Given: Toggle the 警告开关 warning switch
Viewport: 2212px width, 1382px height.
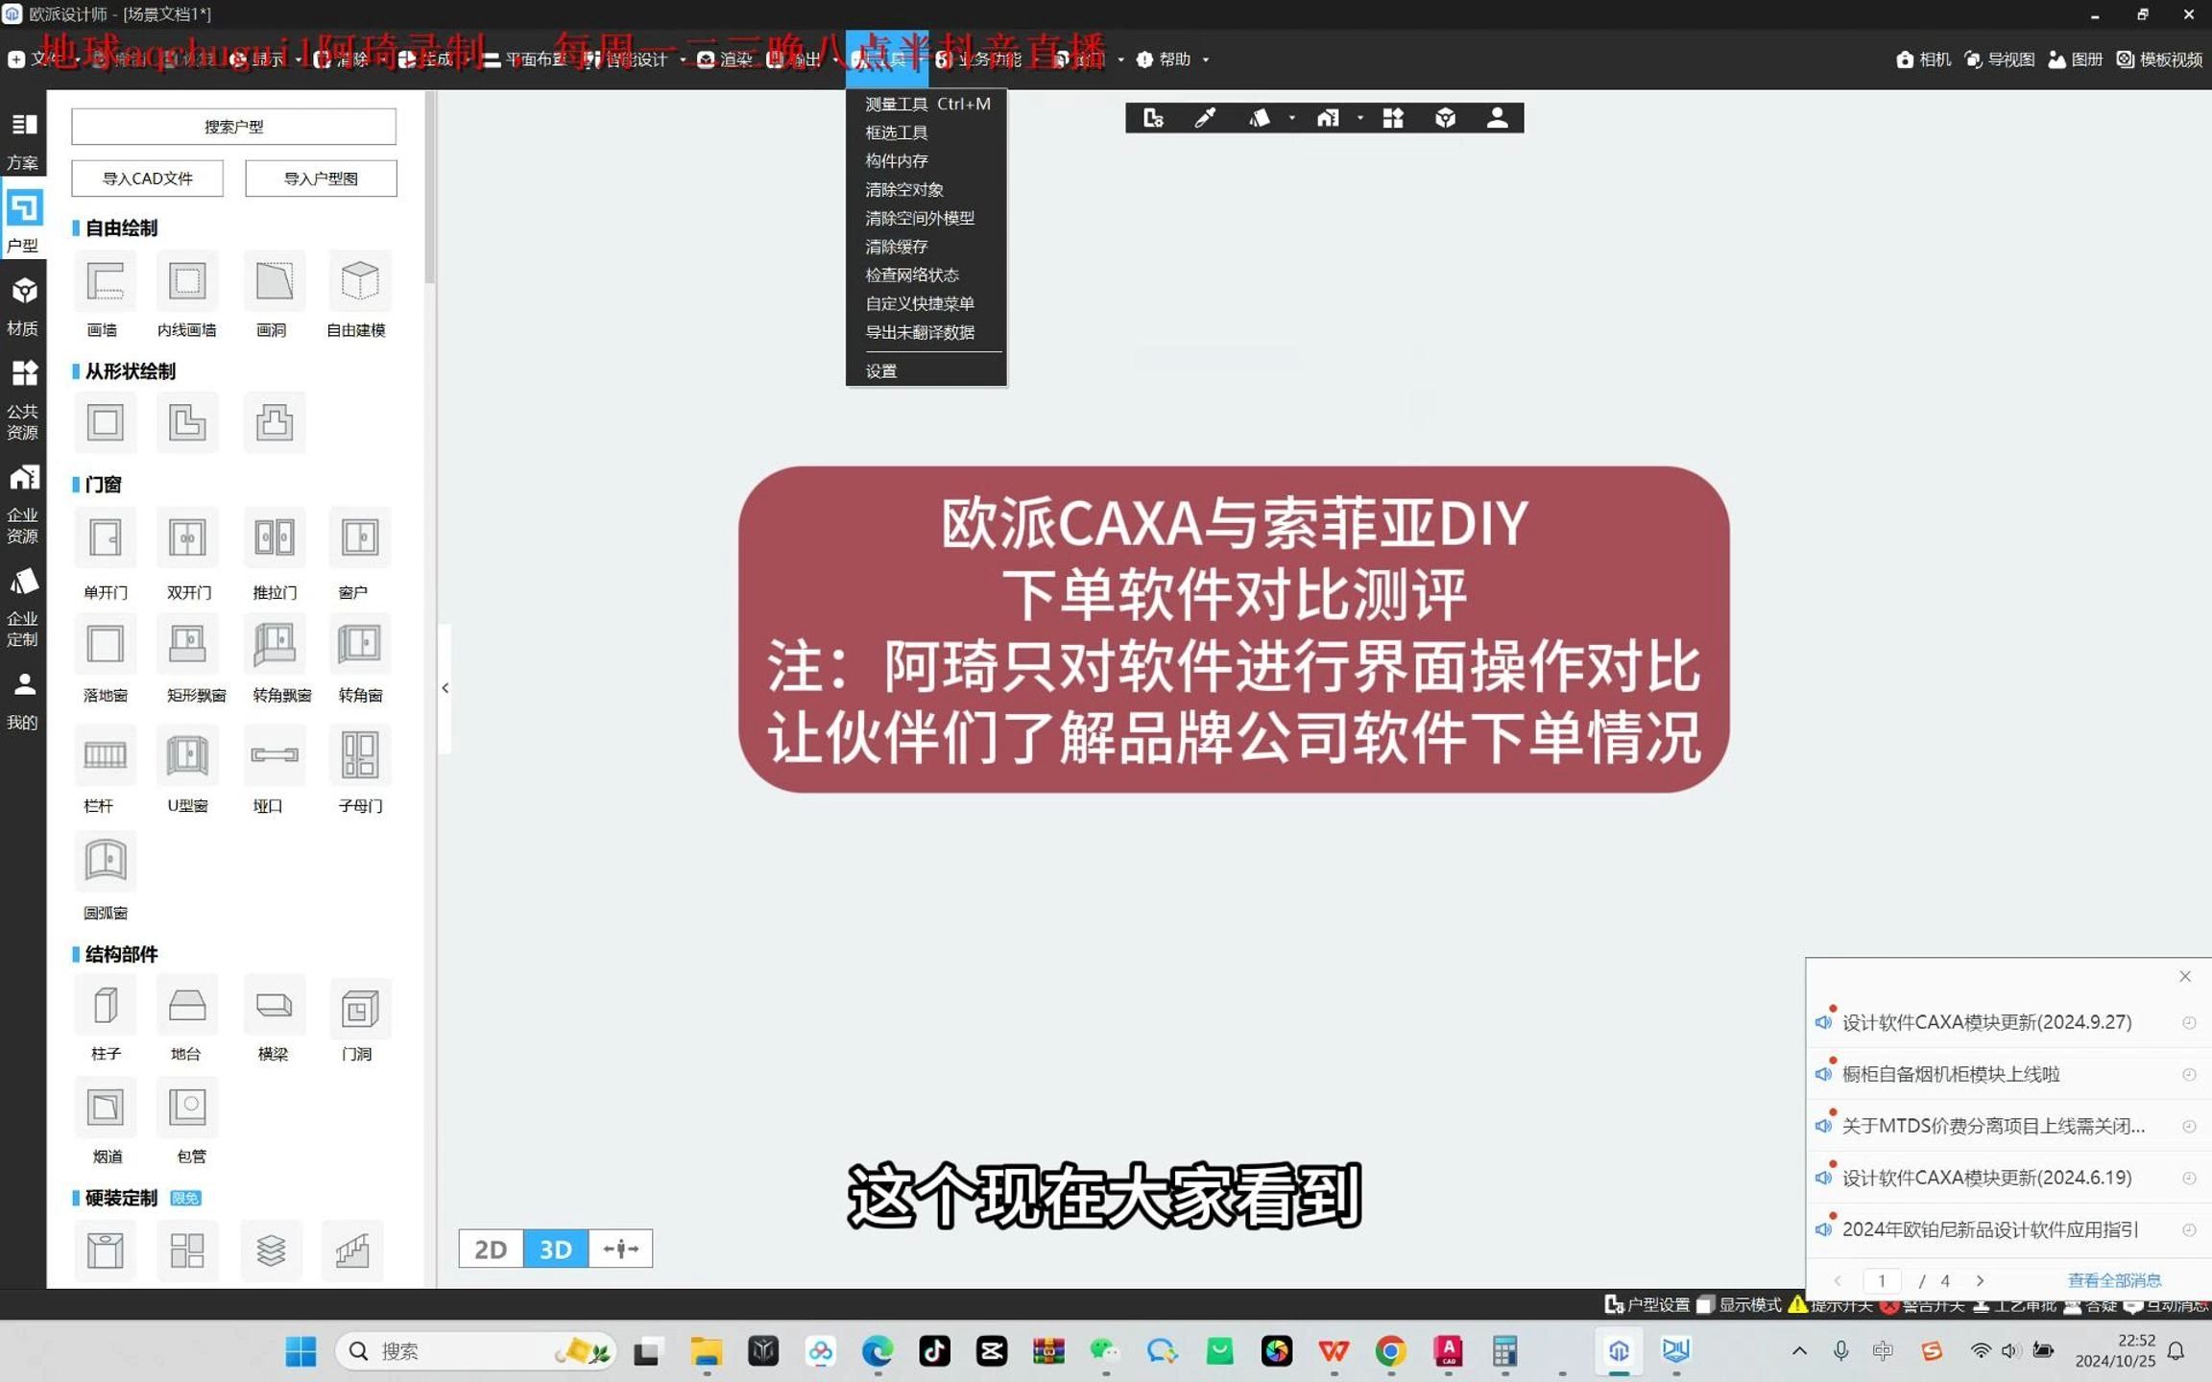Looking at the screenshot, I should click(x=1922, y=1305).
